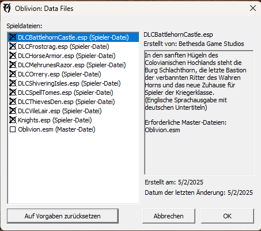
Task: Confirm with the OK button
Action: pos(228,216)
